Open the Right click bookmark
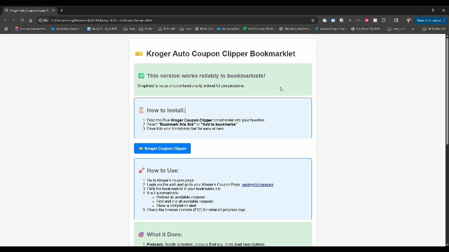Viewport: 449px width, 252px height. coord(204,29)
